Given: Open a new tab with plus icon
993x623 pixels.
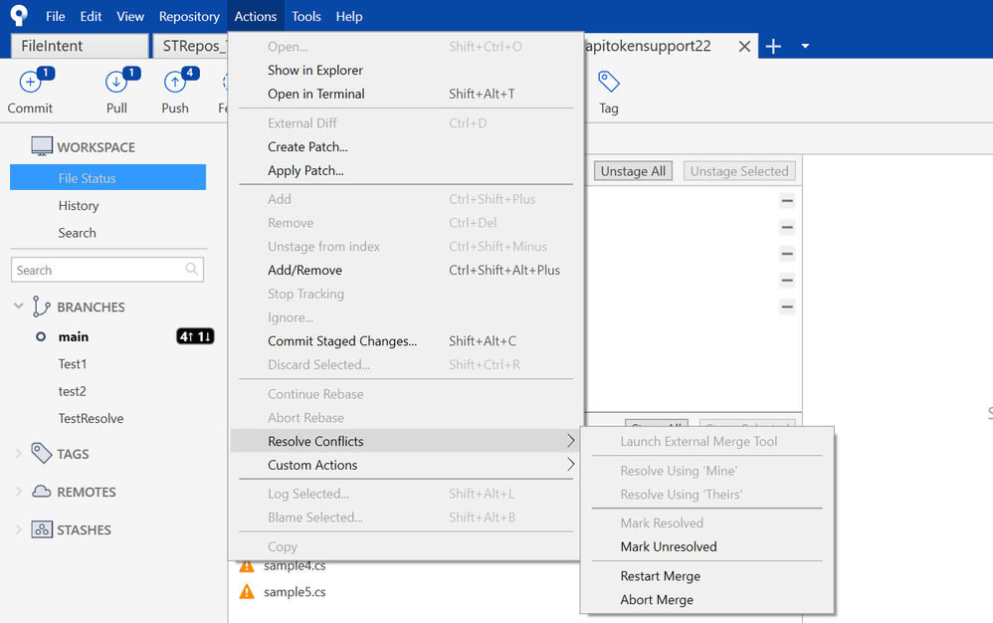Looking at the screenshot, I should (x=773, y=46).
